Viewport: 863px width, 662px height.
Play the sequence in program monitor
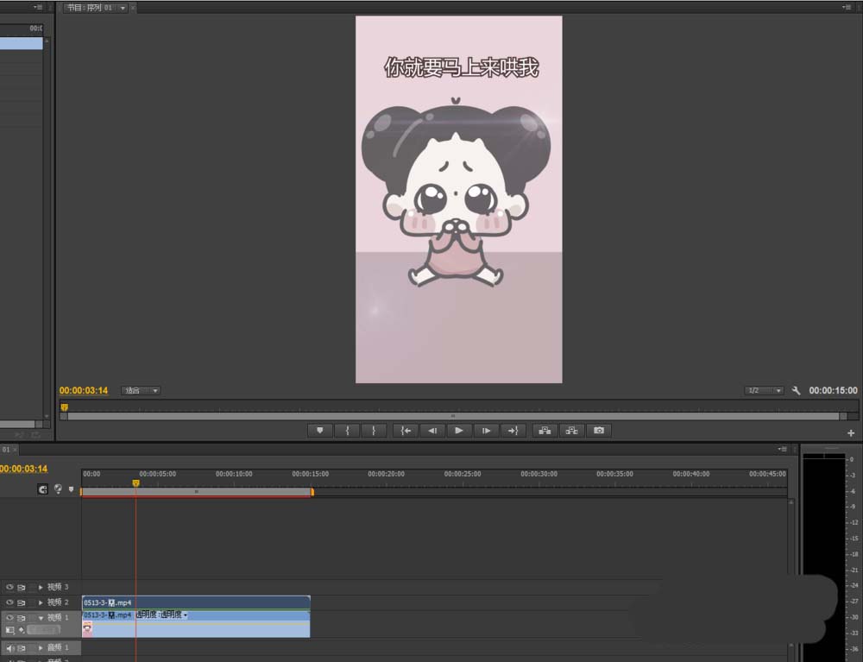point(459,431)
